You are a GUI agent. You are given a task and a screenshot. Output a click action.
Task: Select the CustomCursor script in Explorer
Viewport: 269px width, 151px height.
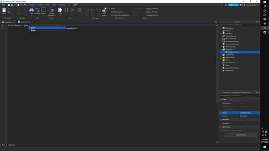[x=233, y=52]
